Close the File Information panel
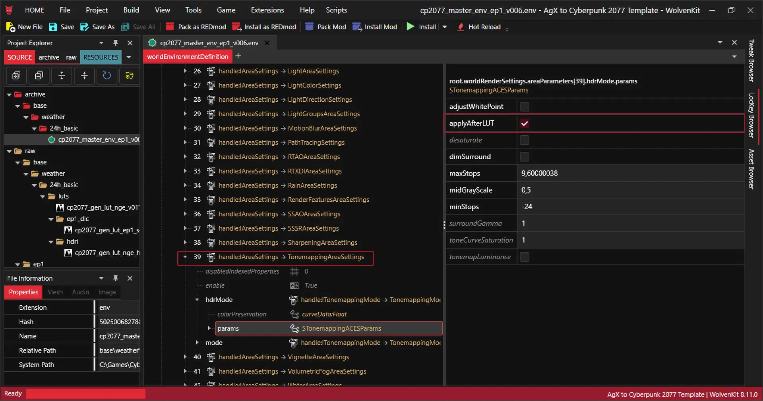 click(x=130, y=278)
